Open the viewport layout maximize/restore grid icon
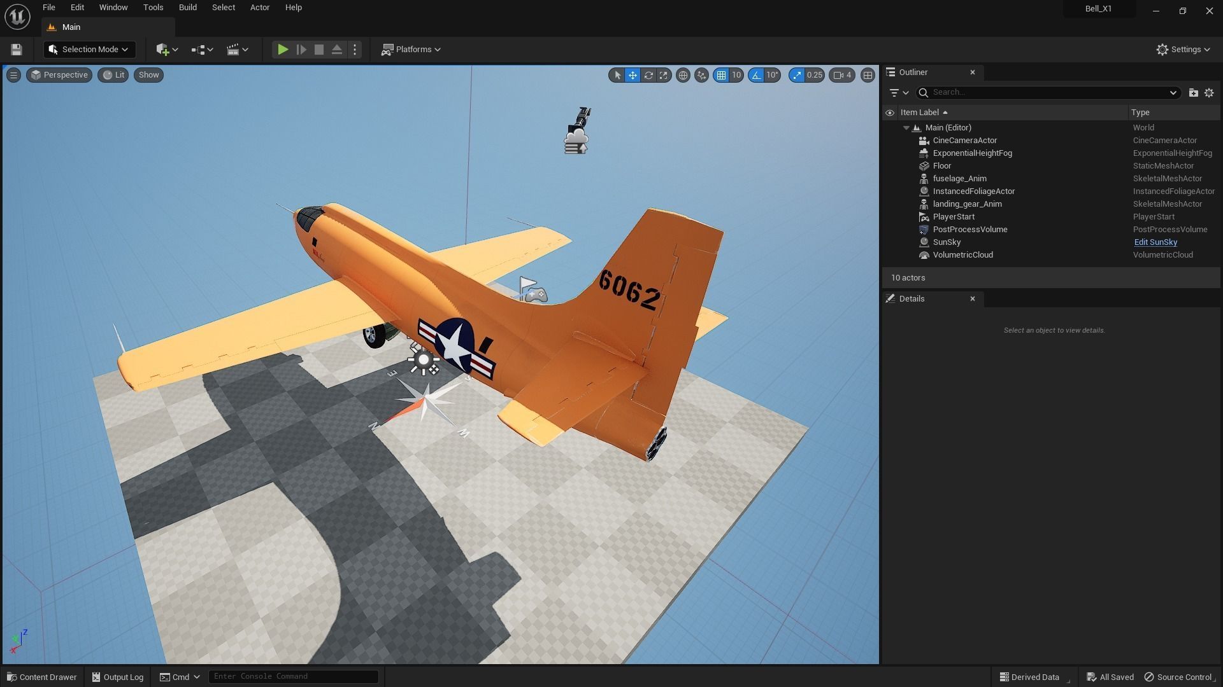 868,75
